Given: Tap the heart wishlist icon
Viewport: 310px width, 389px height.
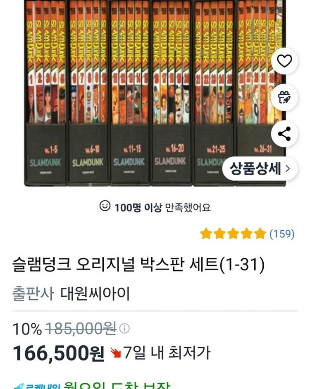Looking at the screenshot, I should [284, 61].
